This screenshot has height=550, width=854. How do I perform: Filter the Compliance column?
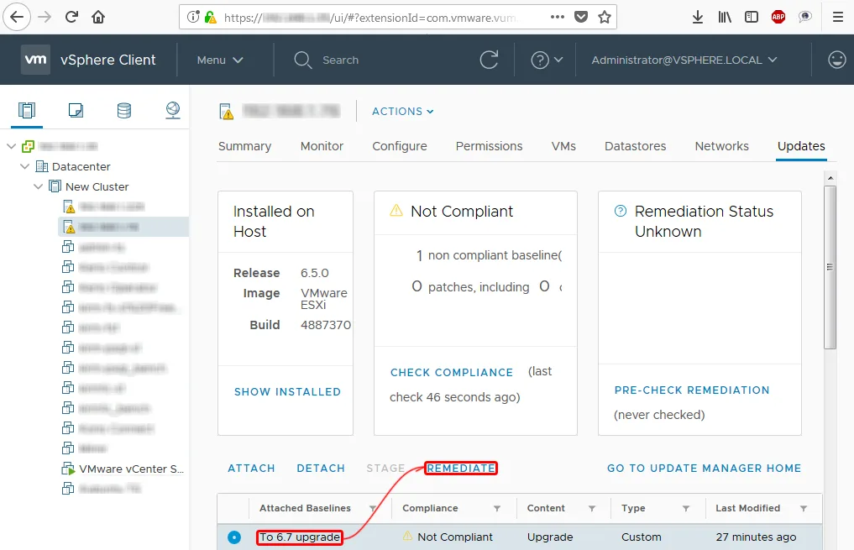497,508
